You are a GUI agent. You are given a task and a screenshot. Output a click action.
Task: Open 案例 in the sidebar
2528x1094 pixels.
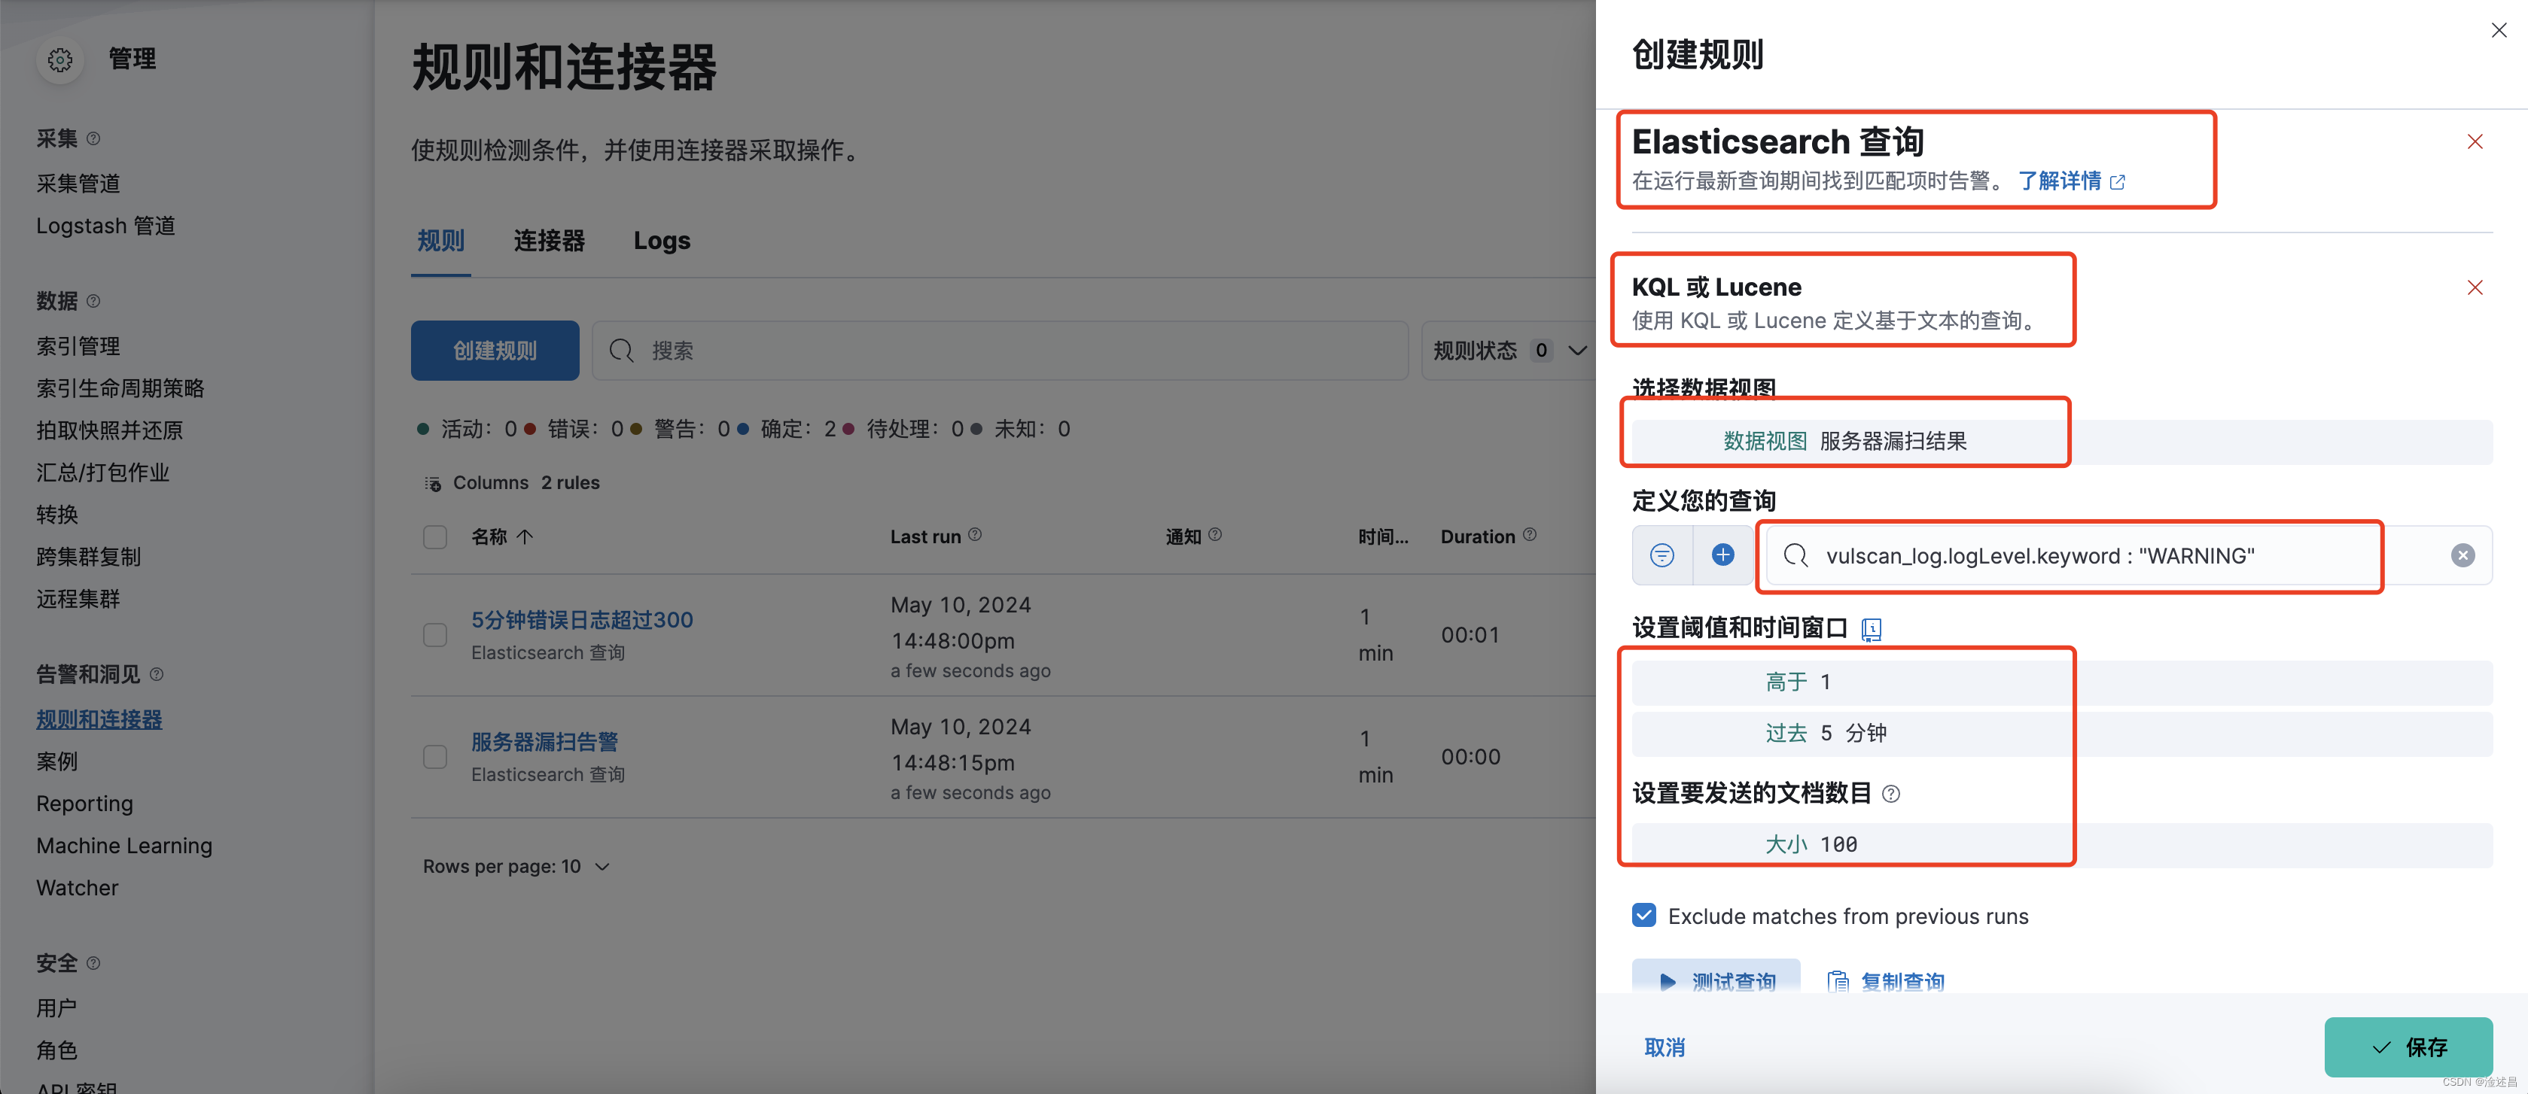(x=57, y=761)
